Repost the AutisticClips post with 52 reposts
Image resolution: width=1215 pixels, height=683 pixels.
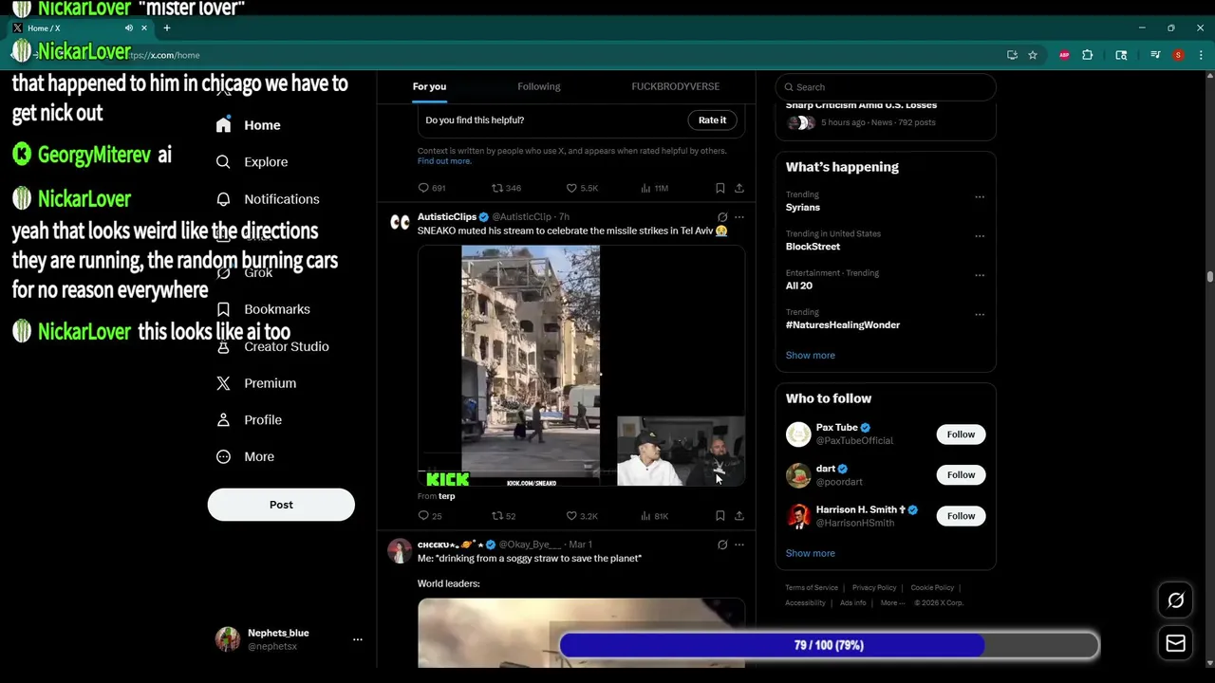point(503,516)
